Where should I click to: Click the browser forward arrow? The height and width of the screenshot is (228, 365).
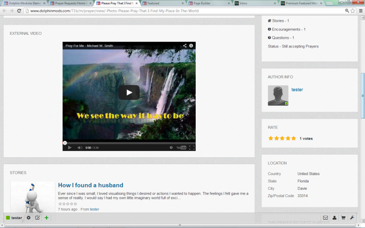[12, 10]
